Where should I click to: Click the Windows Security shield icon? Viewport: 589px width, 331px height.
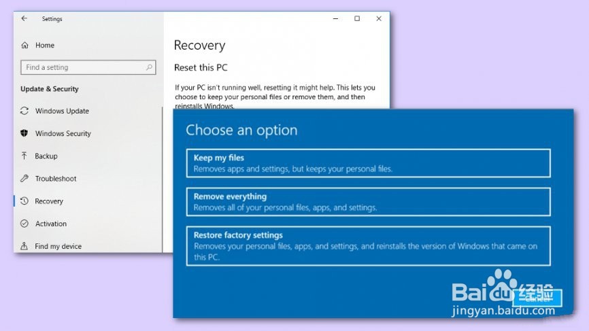pyautogui.click(x=24, y=133)
